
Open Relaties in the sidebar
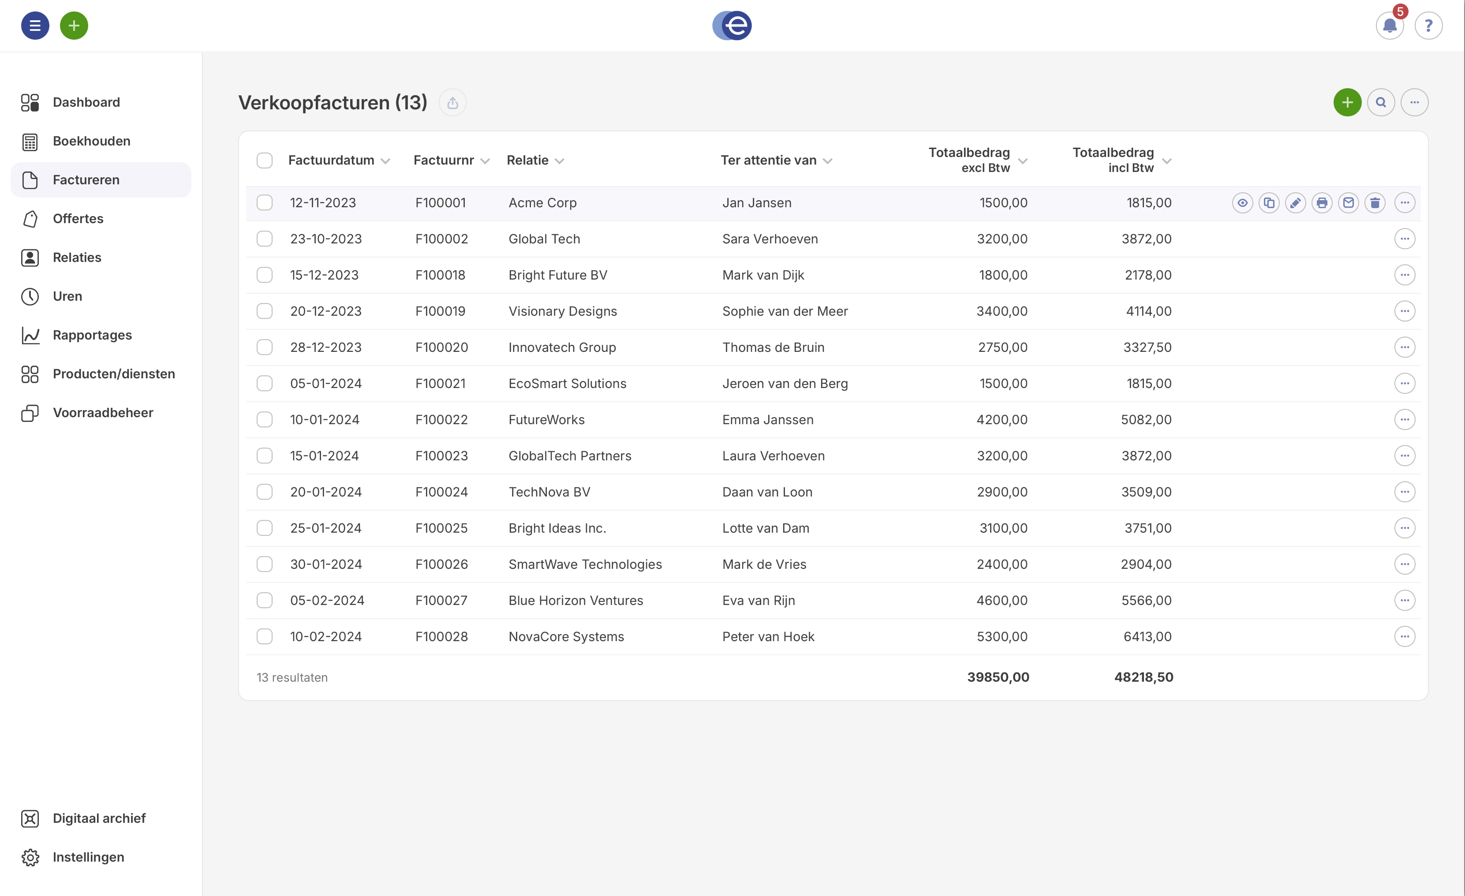[x=101, y=258]
